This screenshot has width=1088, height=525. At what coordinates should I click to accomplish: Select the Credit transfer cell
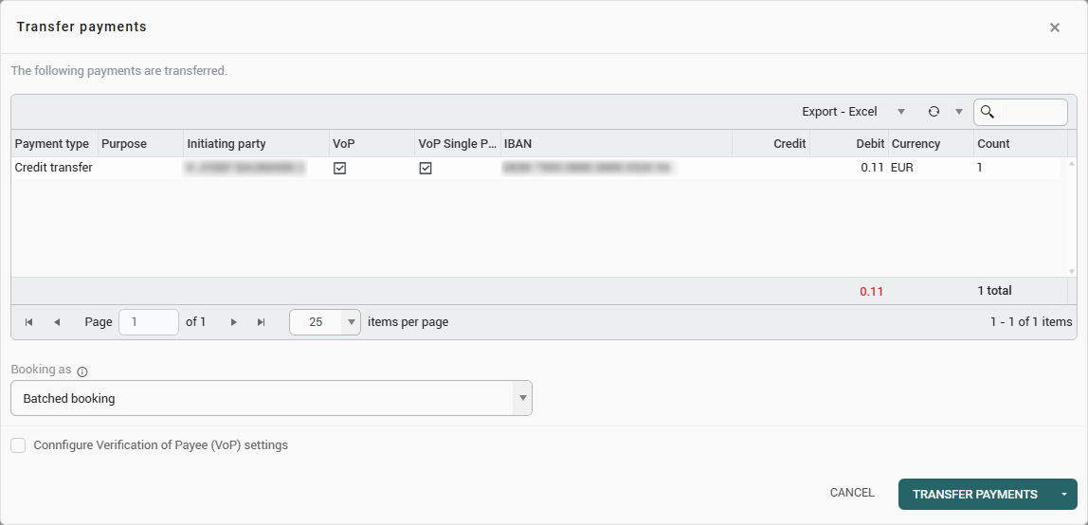53,167
